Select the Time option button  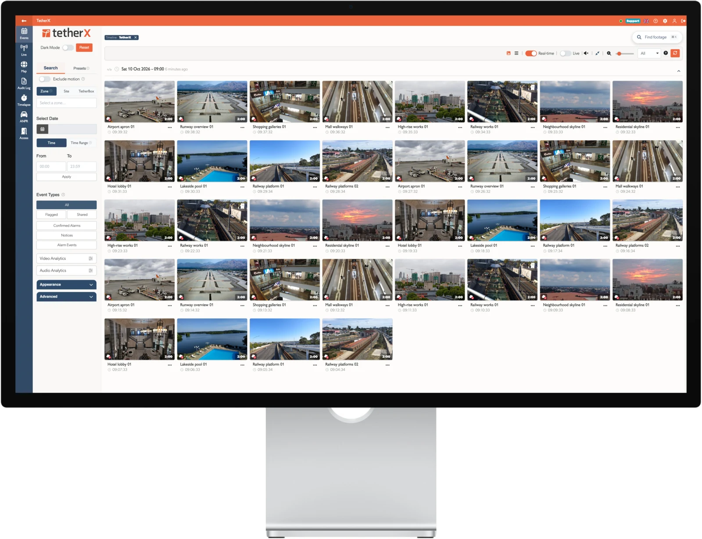point(51,143)
